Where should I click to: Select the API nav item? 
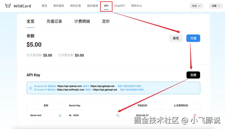tap(106, 6)
